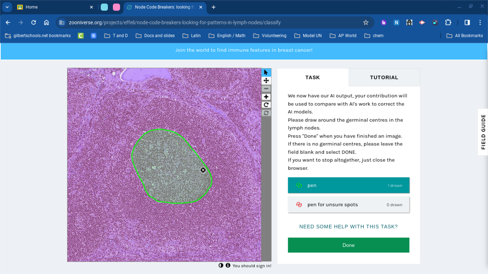Expand the AP World bookmark folder

[x=343, y=36]
